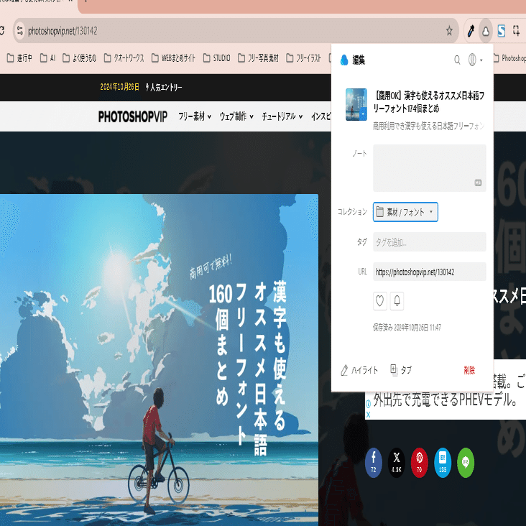Open the フリーイラスト bookmarks folder
Screen dimensions: 526x526
(303, 58)
